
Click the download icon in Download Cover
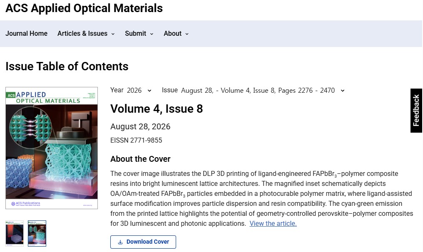120,242
